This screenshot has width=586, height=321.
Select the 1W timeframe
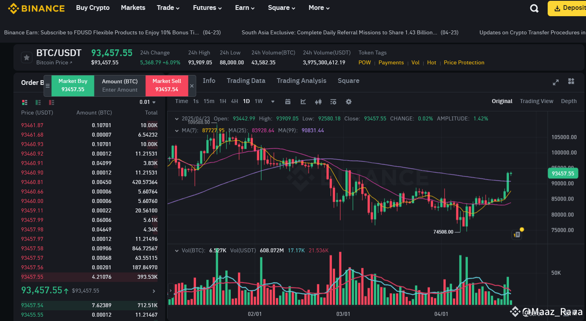click(258, 101)
